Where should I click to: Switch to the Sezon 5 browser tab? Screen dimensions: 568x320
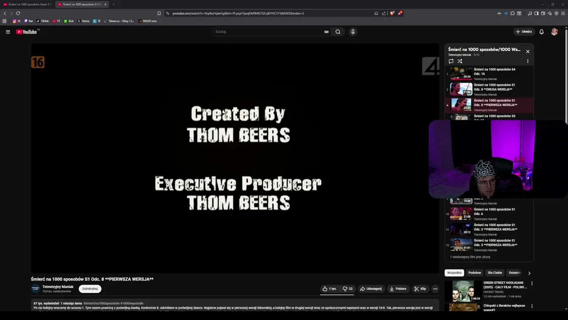click(x=27, y=4)
